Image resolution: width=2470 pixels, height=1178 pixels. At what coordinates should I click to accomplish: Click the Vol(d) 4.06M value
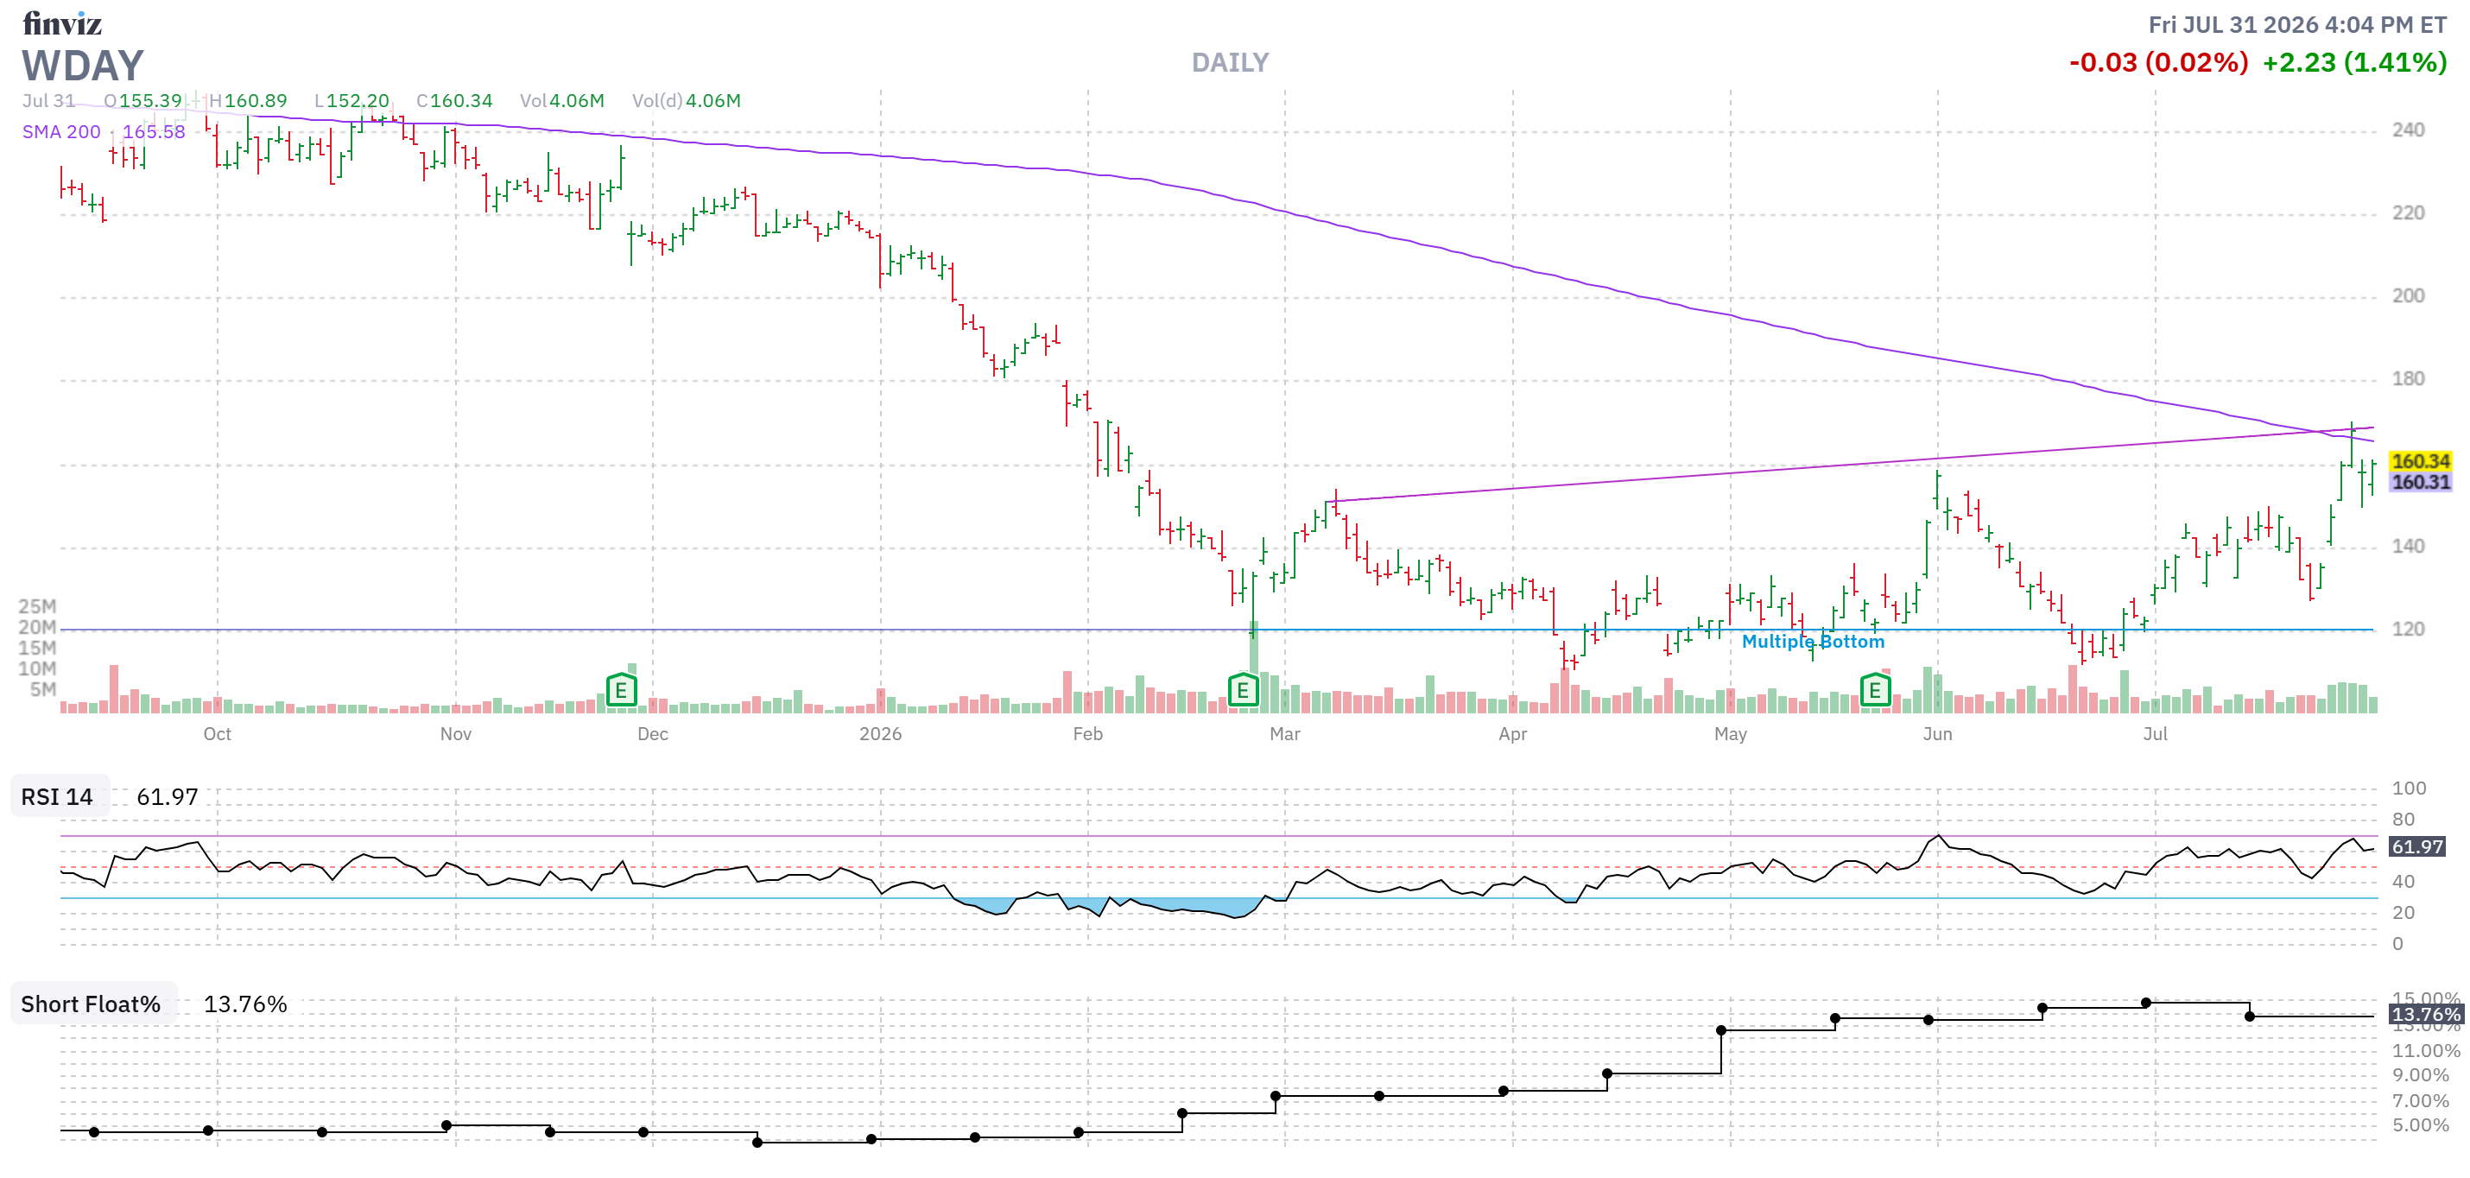coord(712,101)
